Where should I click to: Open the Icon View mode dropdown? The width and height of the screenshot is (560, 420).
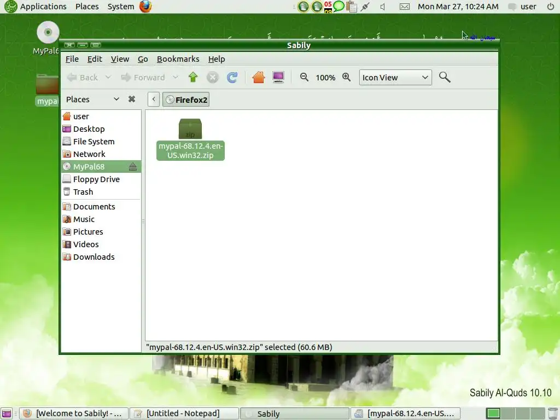395,78
